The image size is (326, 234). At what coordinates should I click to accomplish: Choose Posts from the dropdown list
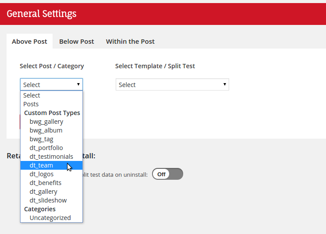[x=51, y=104]
